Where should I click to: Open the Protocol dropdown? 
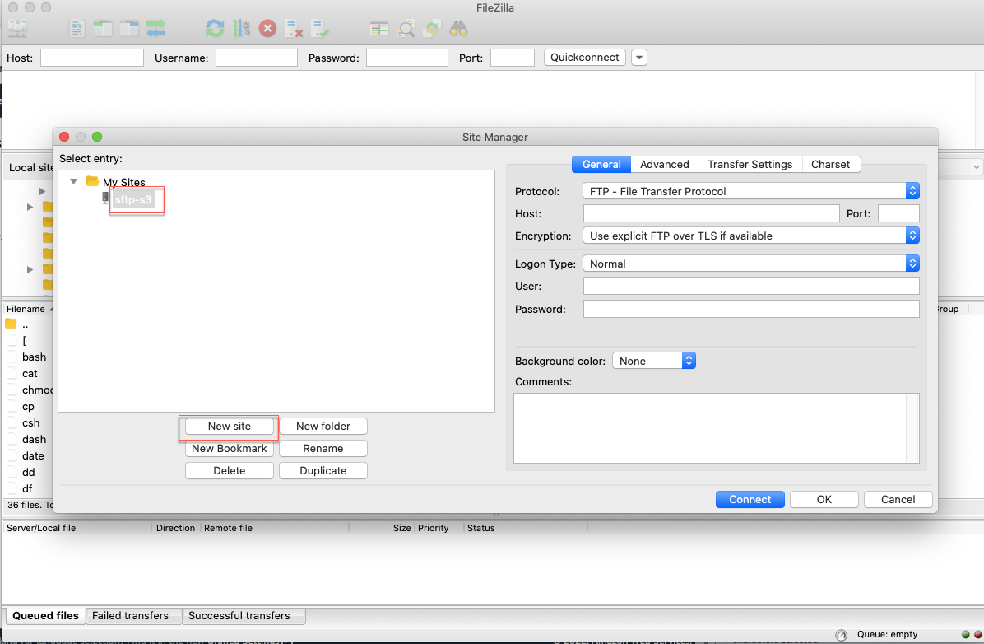tap(750, 190)
